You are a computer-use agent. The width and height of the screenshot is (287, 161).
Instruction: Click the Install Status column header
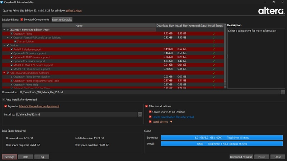(215, 25)
